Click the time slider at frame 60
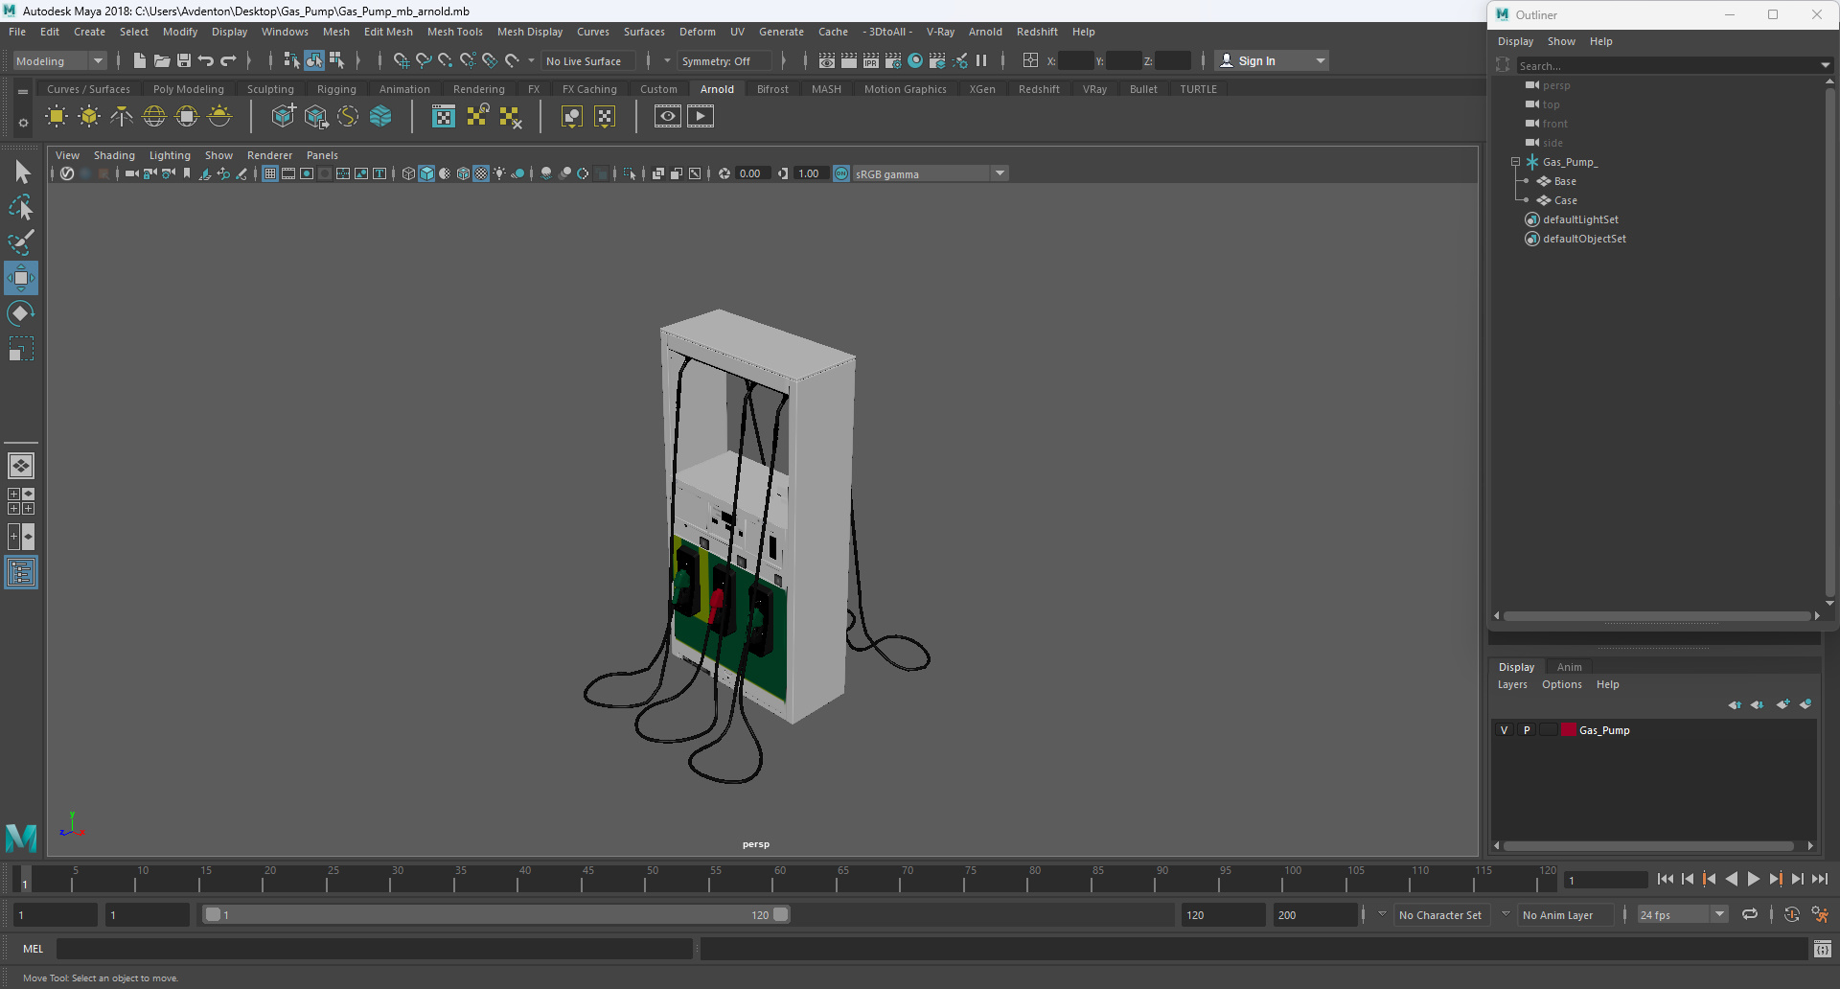Viewport: 1840px width, 989px height. (x=780, y=879)
